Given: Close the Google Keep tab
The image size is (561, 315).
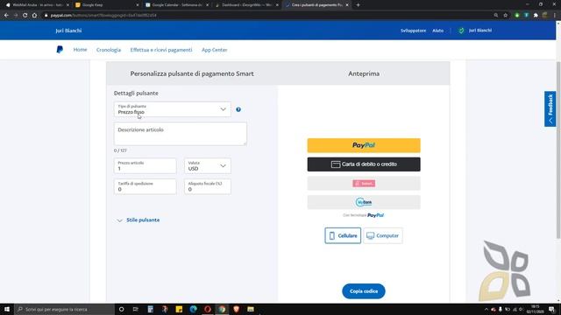Looking at the screenshot, I should [x=138, y=5].
